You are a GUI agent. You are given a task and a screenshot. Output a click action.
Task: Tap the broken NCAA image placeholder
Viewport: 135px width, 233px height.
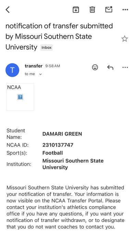(20, 97)
